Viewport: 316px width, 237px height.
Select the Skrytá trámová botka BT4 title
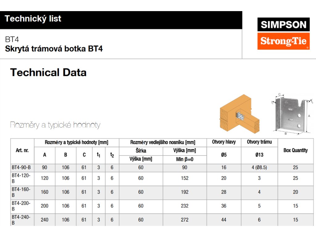[54, 49]
